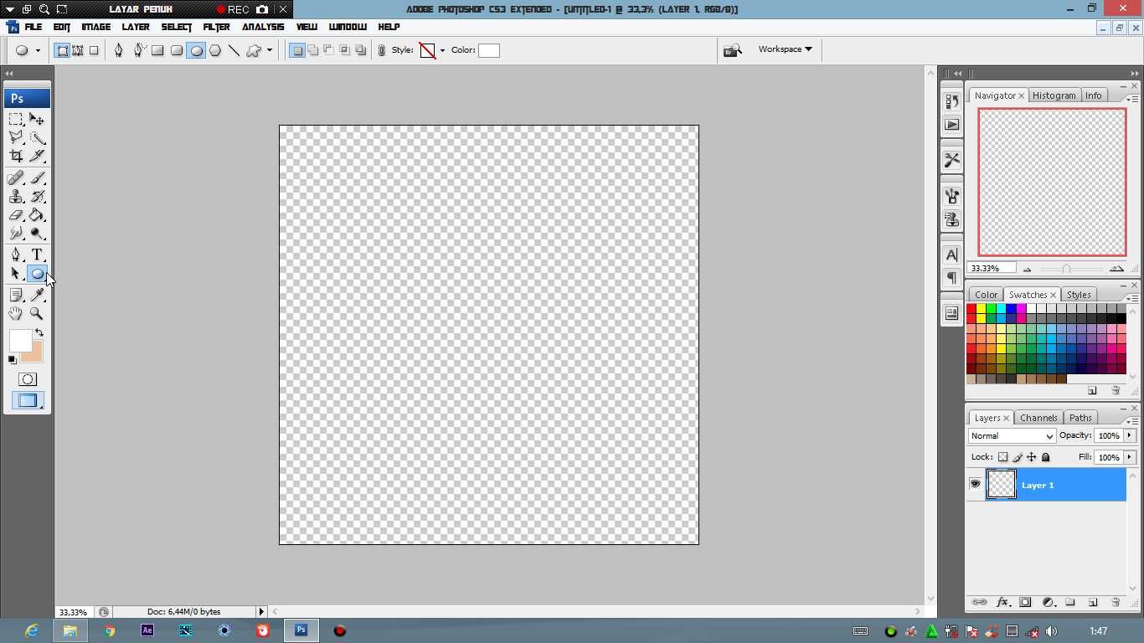
Task: Select the Crop tool
Action: click(16, 156)
